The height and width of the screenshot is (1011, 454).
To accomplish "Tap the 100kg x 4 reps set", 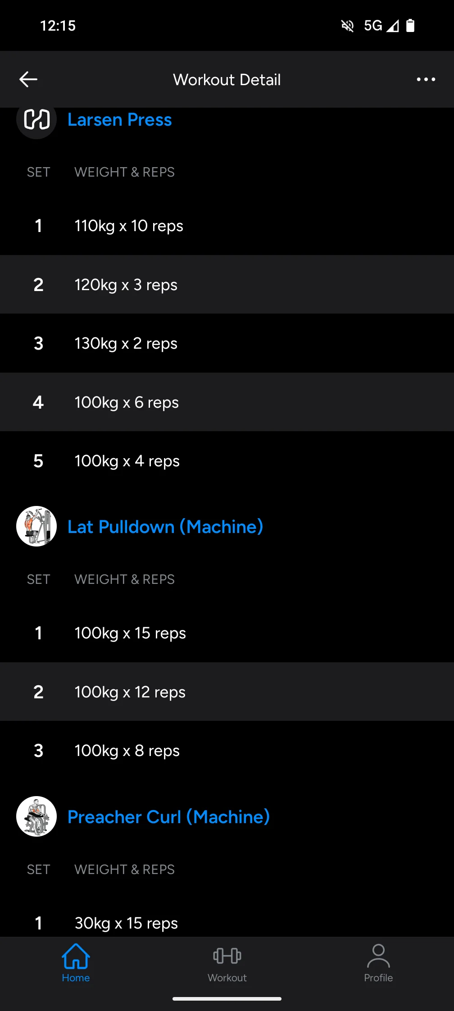I will click(127, 461).
